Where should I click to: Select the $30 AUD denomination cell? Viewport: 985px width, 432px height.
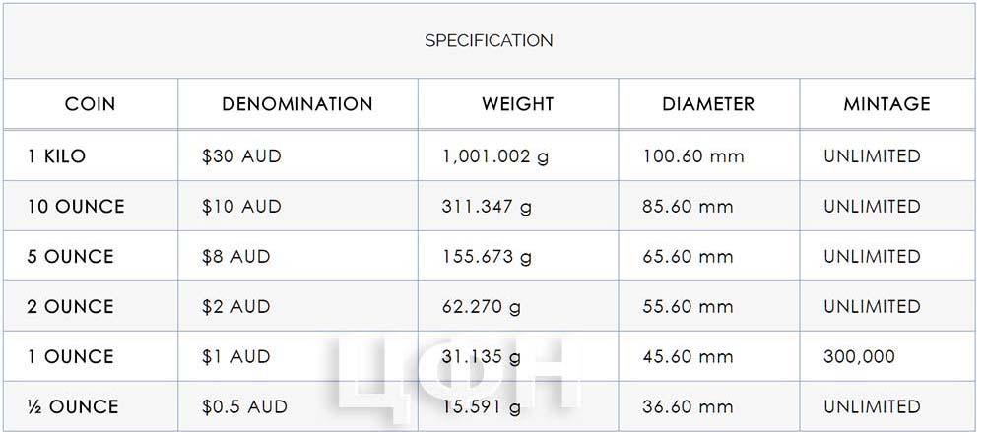[241, 155]
